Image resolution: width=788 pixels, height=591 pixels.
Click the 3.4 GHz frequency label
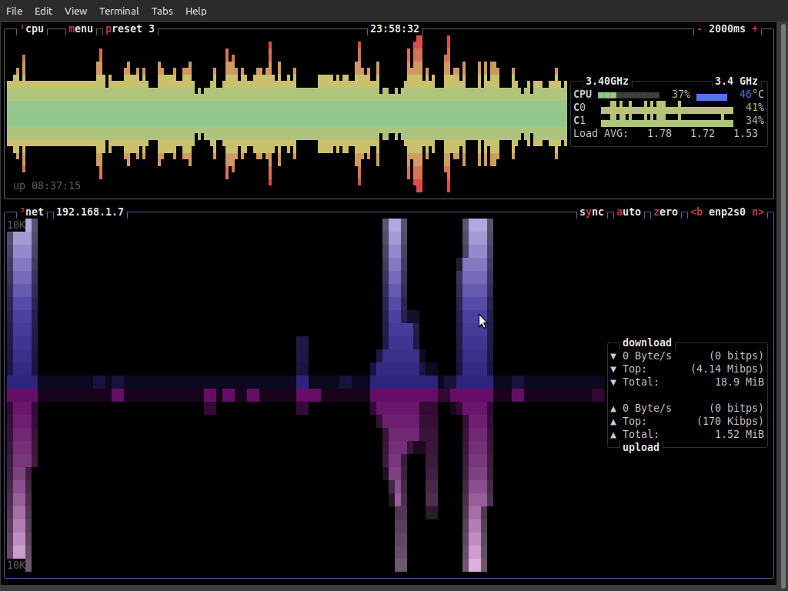[x=736, y=82]
